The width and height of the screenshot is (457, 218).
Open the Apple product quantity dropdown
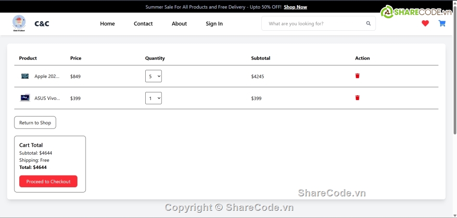pos(153,76)
